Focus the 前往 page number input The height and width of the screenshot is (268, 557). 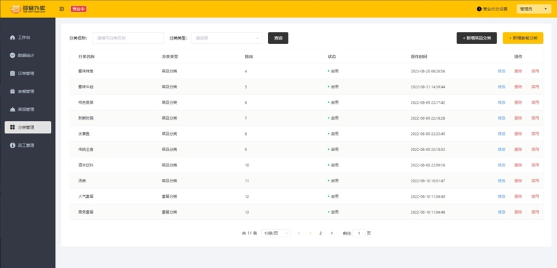pyautogui.click(x=359, y=233)
